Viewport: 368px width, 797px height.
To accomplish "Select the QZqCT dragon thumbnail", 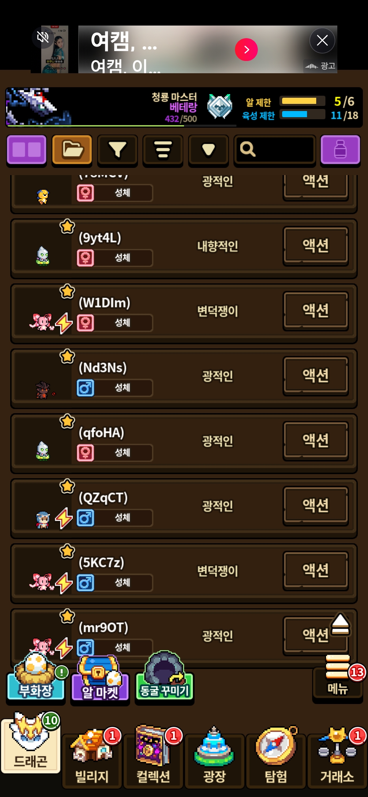I will (x=43, y=520).
